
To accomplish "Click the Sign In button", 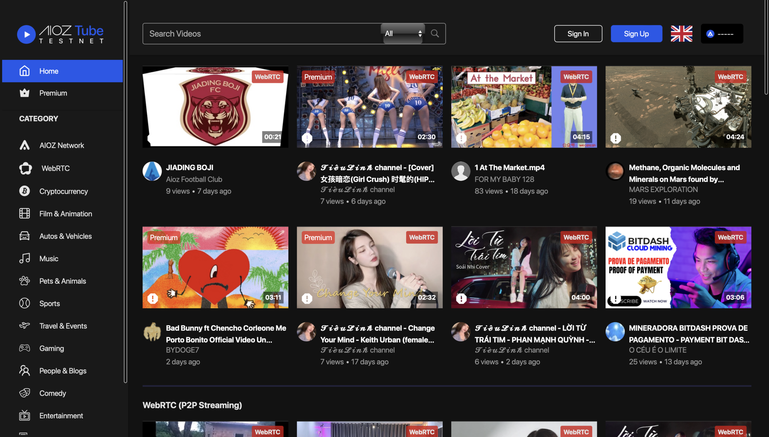I will point(578,33).
